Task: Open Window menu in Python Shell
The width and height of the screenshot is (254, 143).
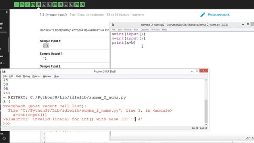Action: coord(47,76)
